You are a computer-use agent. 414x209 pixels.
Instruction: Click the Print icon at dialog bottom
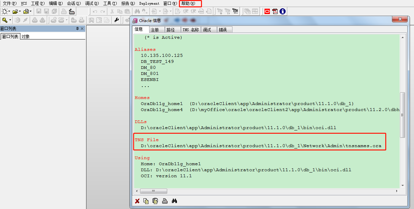click(165, 201)
